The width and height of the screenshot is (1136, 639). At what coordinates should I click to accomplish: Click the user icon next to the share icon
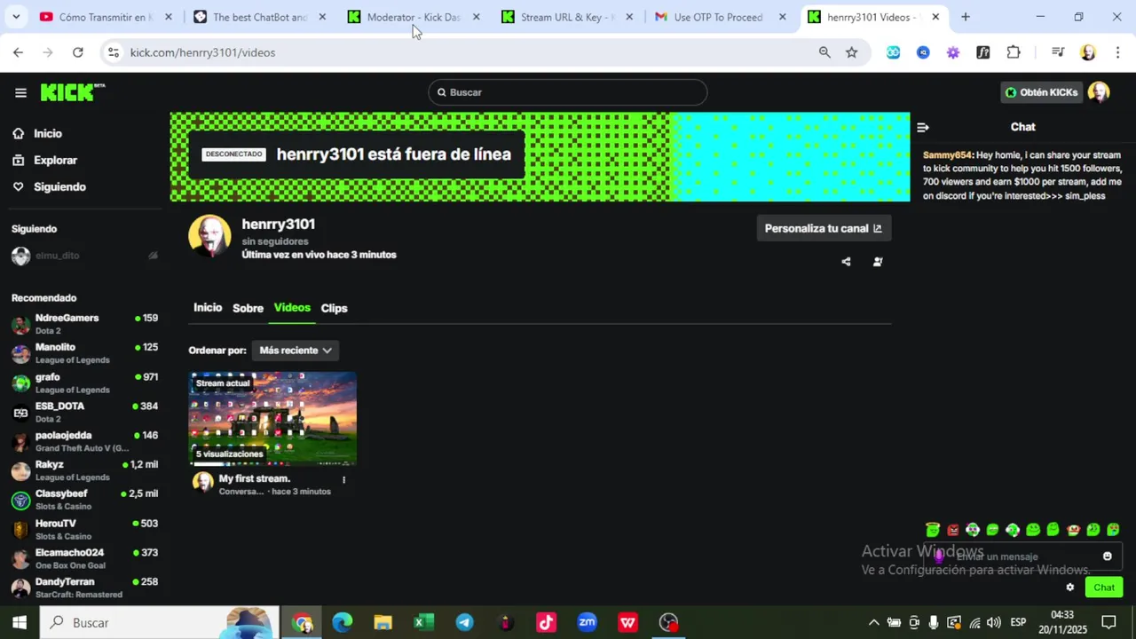878,262
